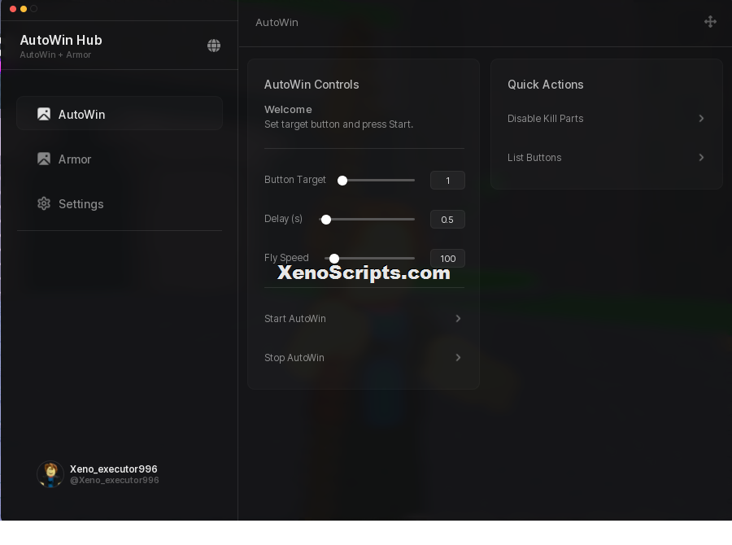Click the Fly Speed label
Viewport: 732px width, 545px height.
coord(286,258)
